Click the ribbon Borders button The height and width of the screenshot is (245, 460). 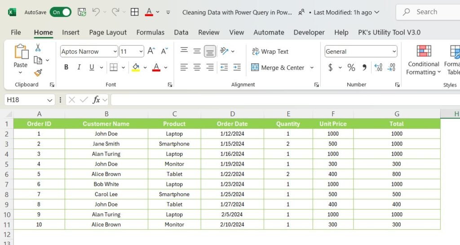point(114,67)
